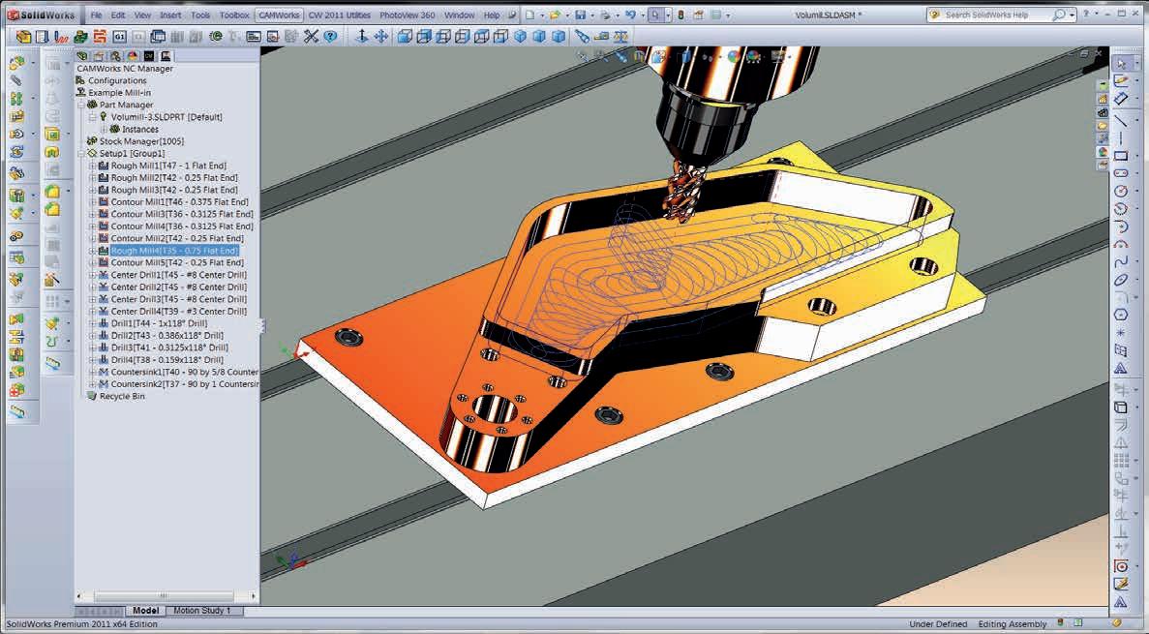
Task: Open the CAMWorks Feature Tree tab icon
Action: [149, 56]
